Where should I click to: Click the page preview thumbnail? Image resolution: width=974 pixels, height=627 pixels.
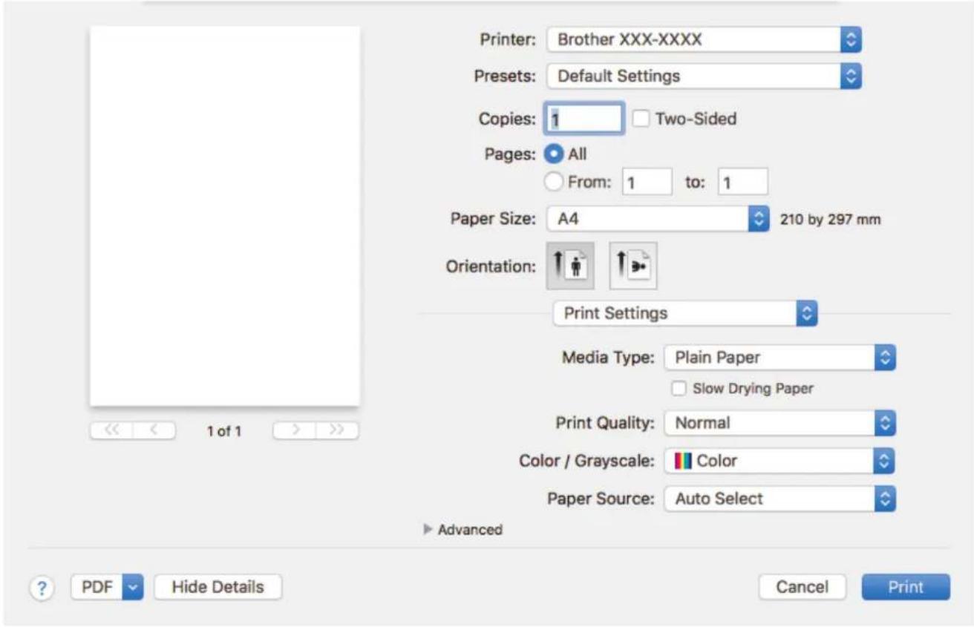coord(225,216)
